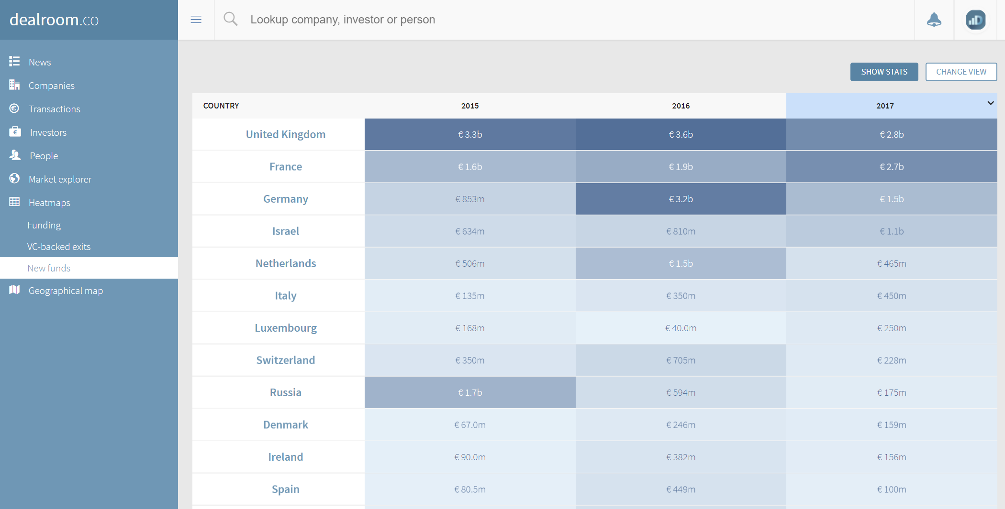Open the user profile avatar menu
Screen dimensions: 1005x509
point(975,20)
